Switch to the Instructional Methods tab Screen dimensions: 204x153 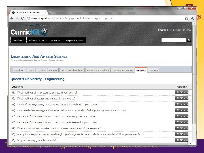click(72, 70)
